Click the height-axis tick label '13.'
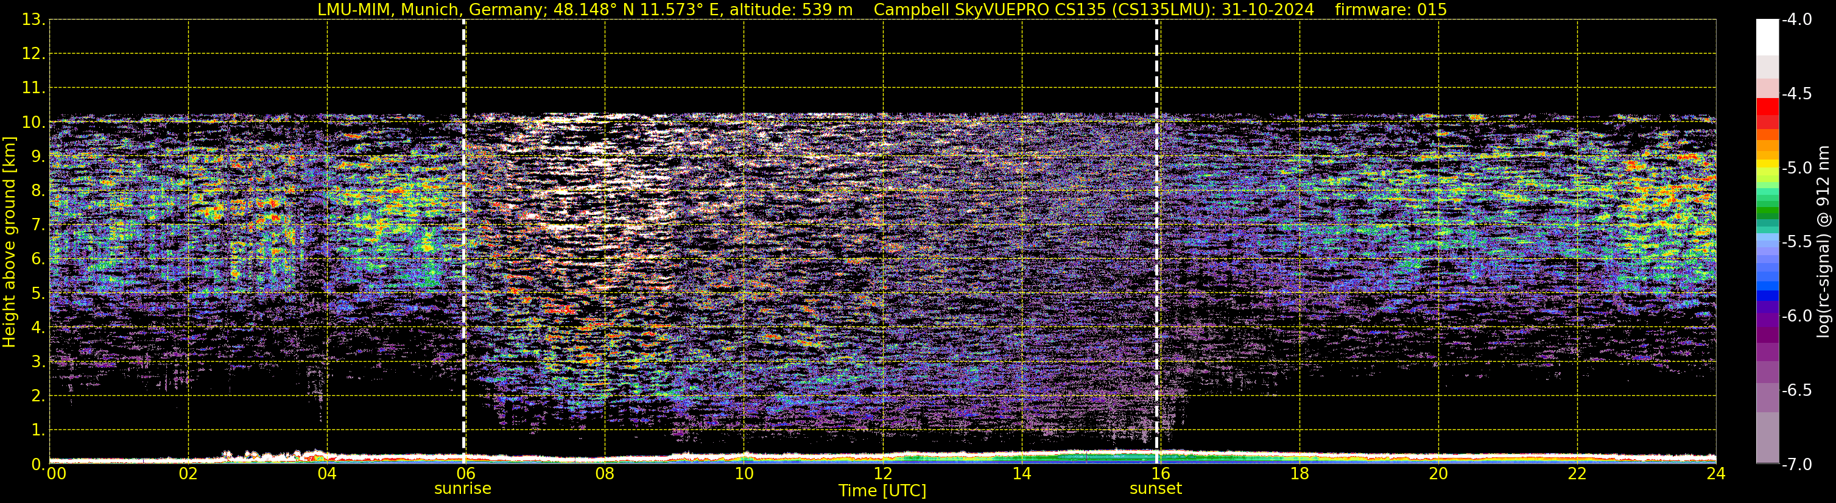Viewport: 1836px width, 503px height. pos(33,20)
